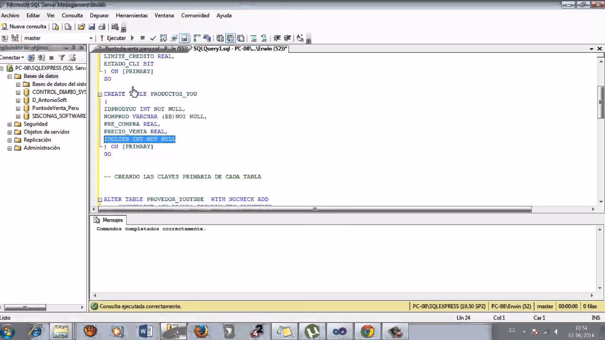Click the Ejecutar button

coord(112,38)
